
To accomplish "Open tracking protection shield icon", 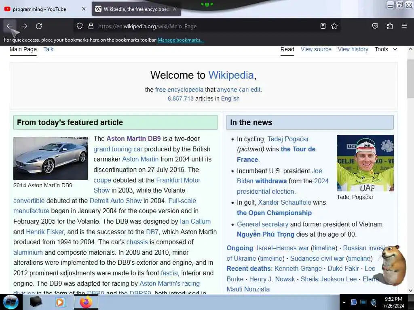I will (80, 26).
